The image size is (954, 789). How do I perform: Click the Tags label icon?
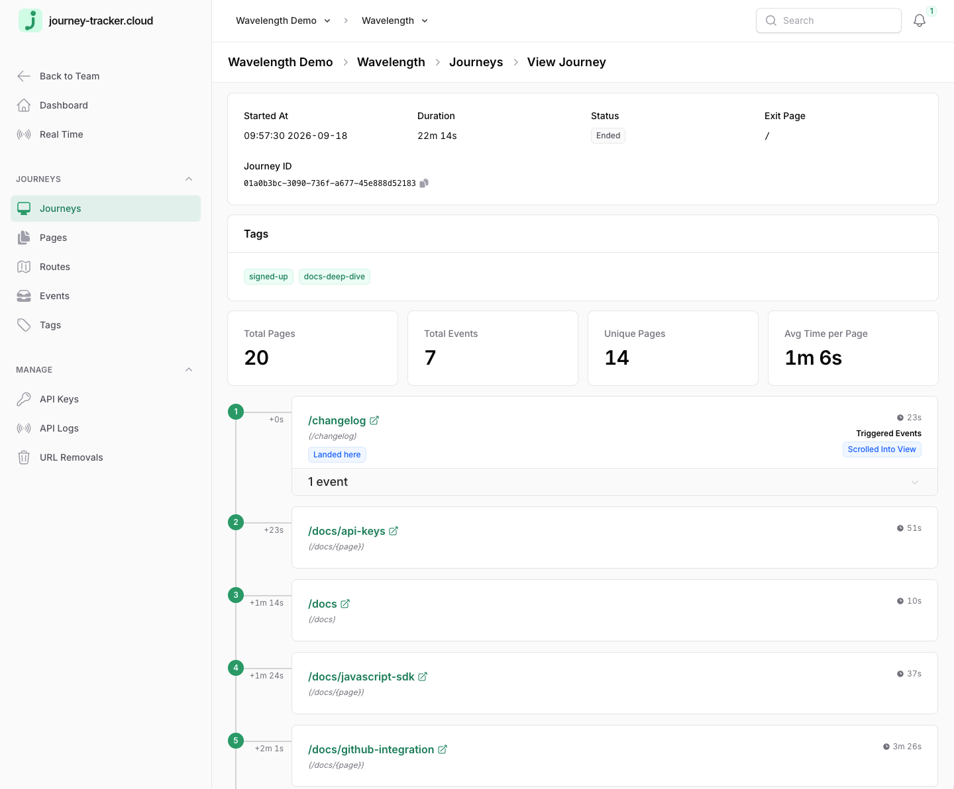(x=24, y=325)
